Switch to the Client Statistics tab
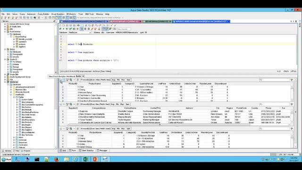302x170 pixels. click(x=86, y=151)
